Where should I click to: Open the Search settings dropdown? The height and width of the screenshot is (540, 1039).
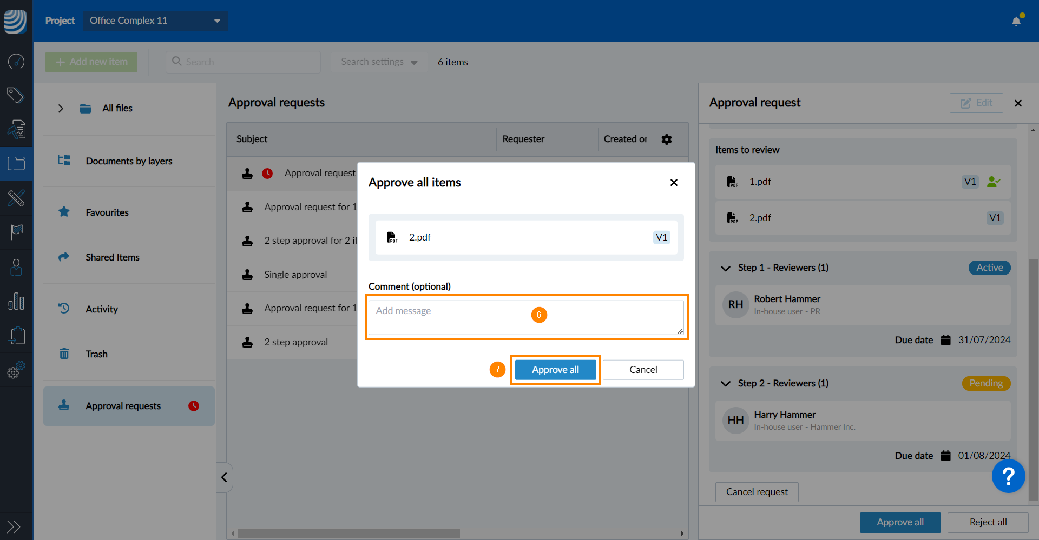click(x=379, y=62)
